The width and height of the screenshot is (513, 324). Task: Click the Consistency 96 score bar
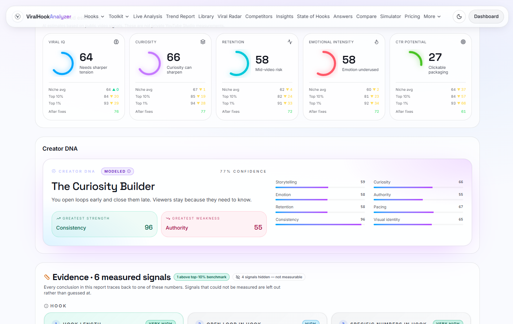320,225
